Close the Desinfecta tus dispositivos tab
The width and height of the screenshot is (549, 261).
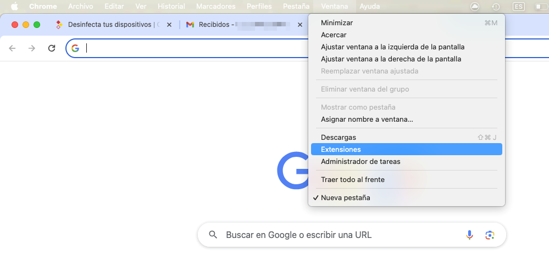tap(169, 25)
